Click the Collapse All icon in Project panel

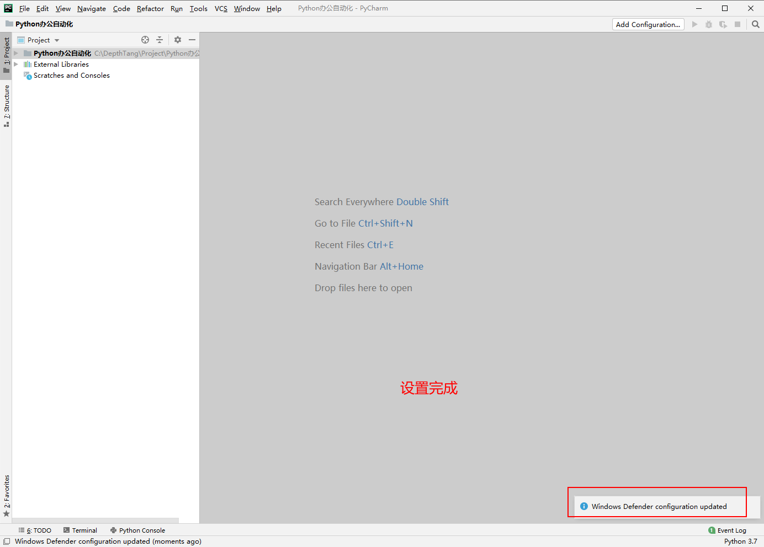pos(160,40)
